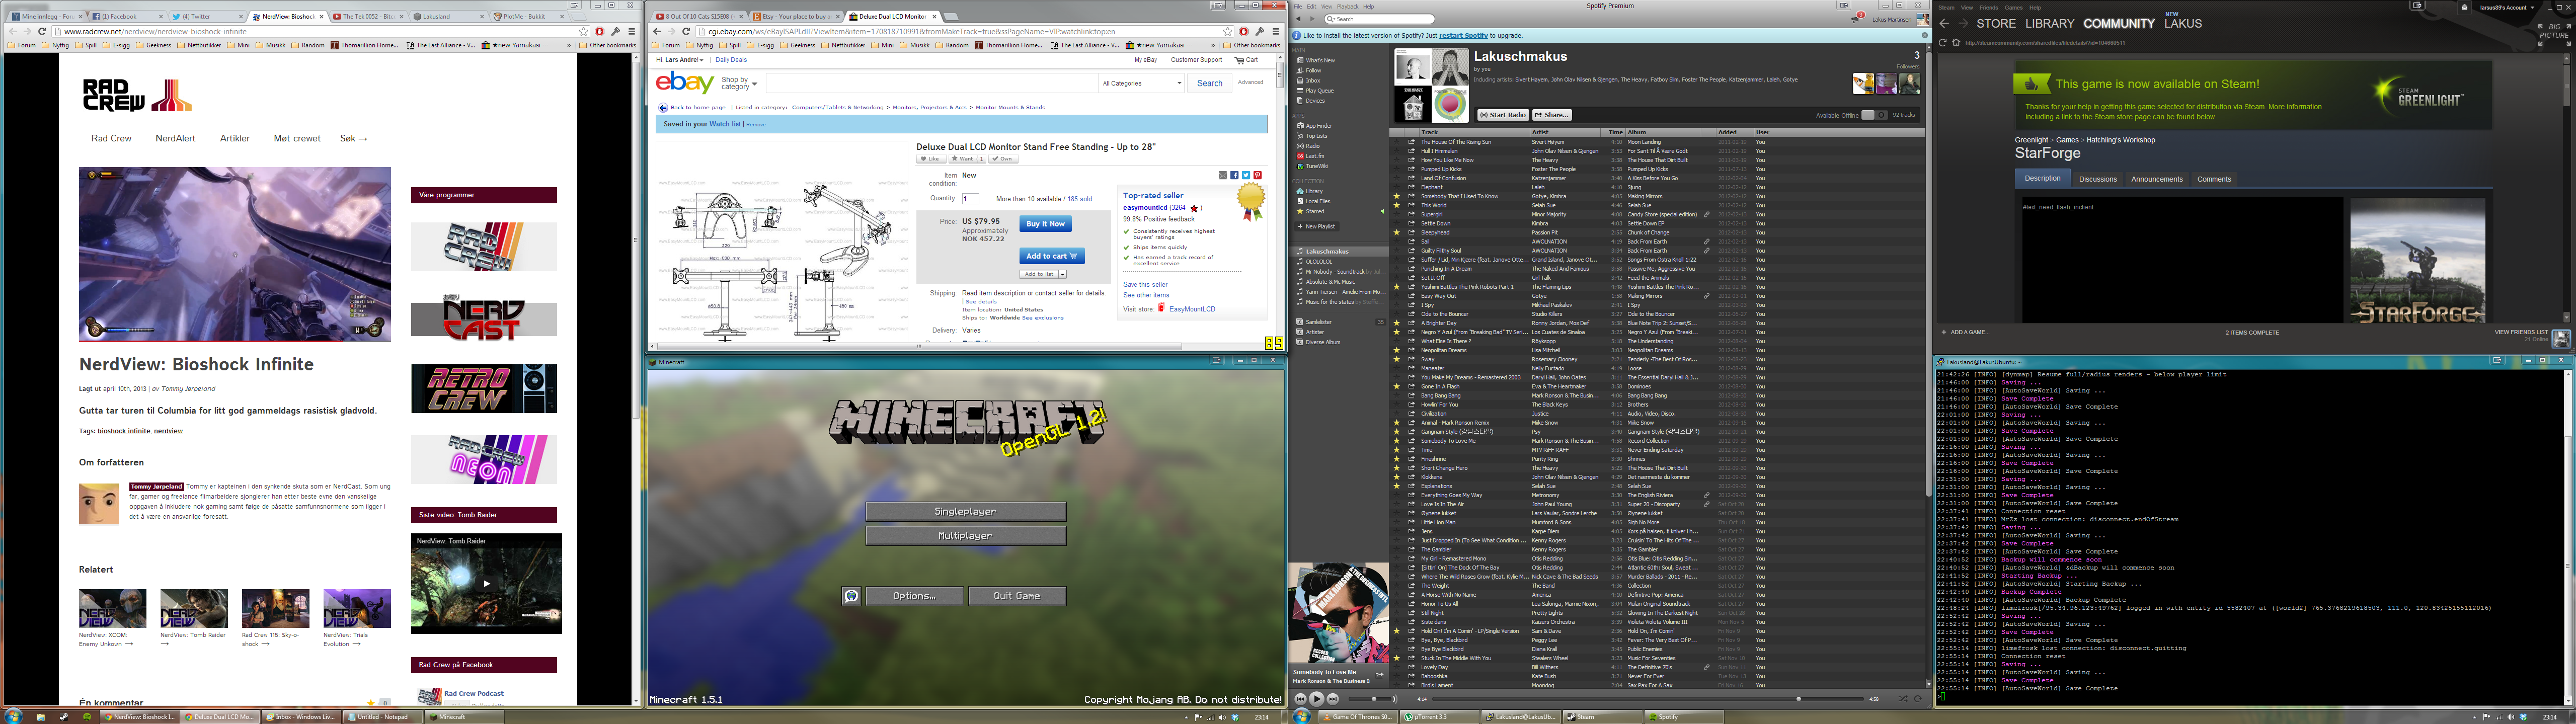Open App Finder in Spotify sidebar
Screen dimensions: 2576x724
click(1316, 126)
